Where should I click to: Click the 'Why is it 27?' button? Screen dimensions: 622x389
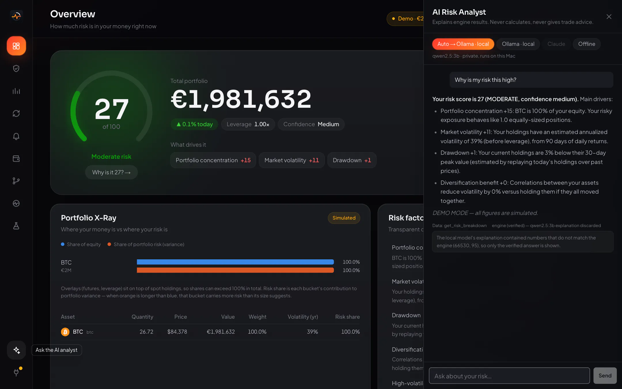tap(111, 172)
